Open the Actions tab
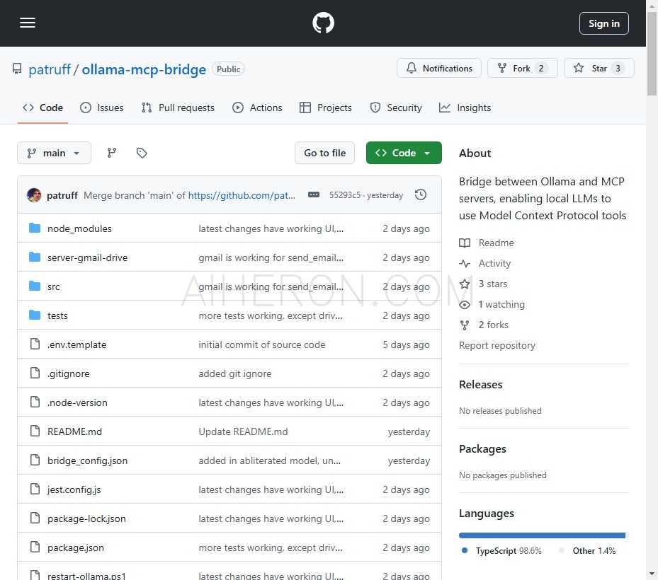The image size is (658, 580). click(x=257, y=108)
